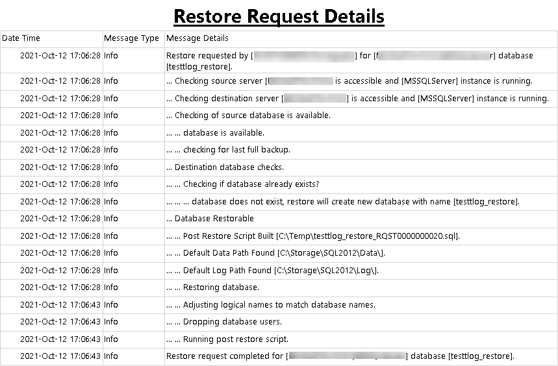Select the 'Destination database checks' message
Image resolution: width=558 pixels, height=366 pixels.
pos(229,167)
